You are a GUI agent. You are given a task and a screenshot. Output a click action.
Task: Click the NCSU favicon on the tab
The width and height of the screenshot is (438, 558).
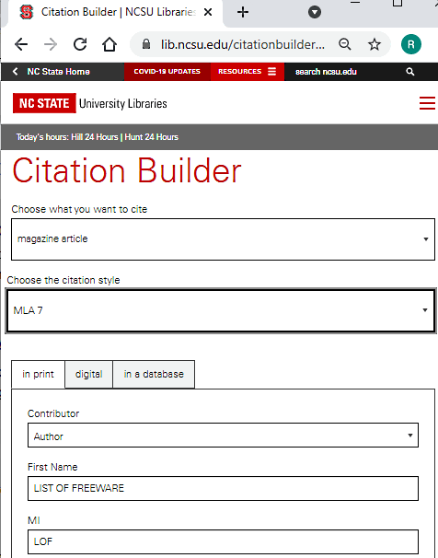click(27, 13)
